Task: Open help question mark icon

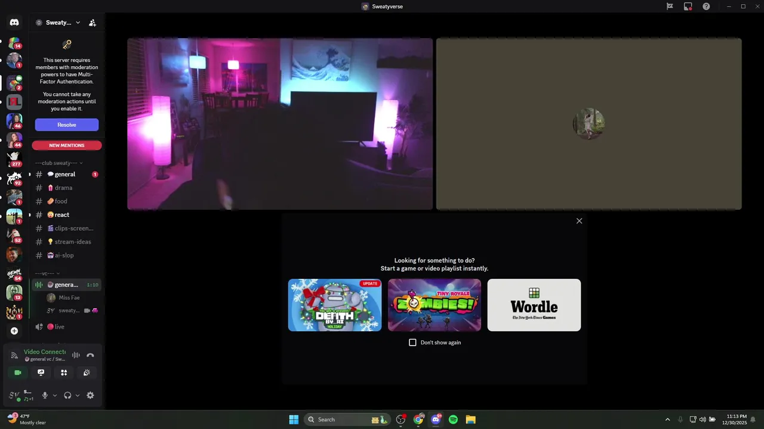Action: 706,7
